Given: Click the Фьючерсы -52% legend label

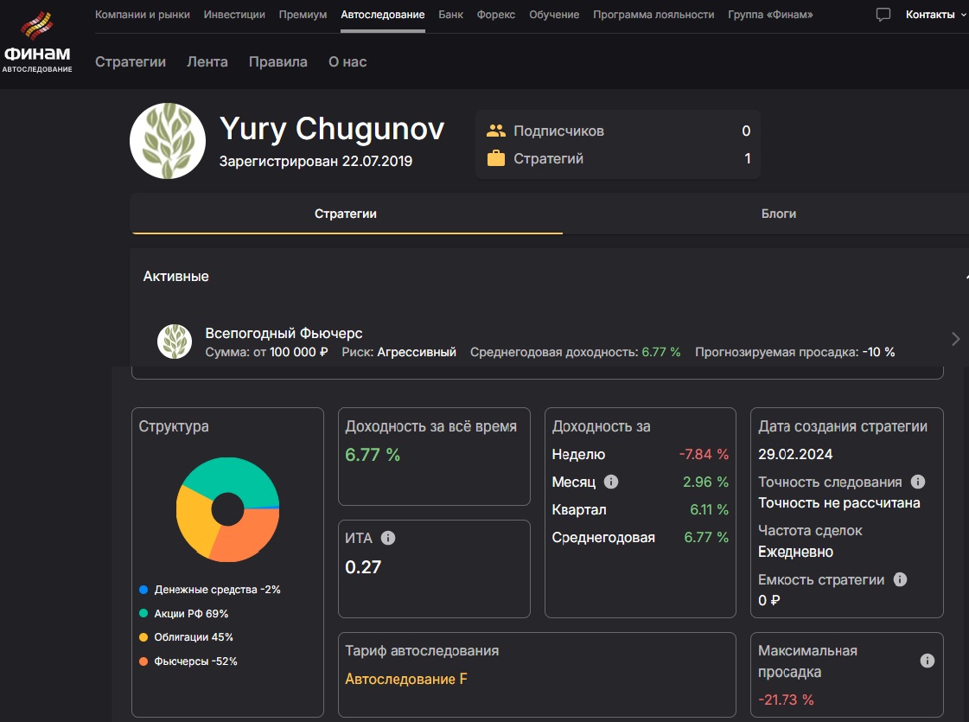Looking at the screenshot, I should [196, 661].
